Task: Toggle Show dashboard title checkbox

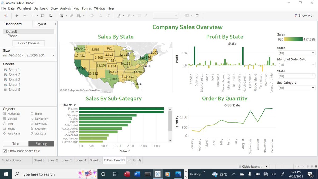Action: pos(5,151)
